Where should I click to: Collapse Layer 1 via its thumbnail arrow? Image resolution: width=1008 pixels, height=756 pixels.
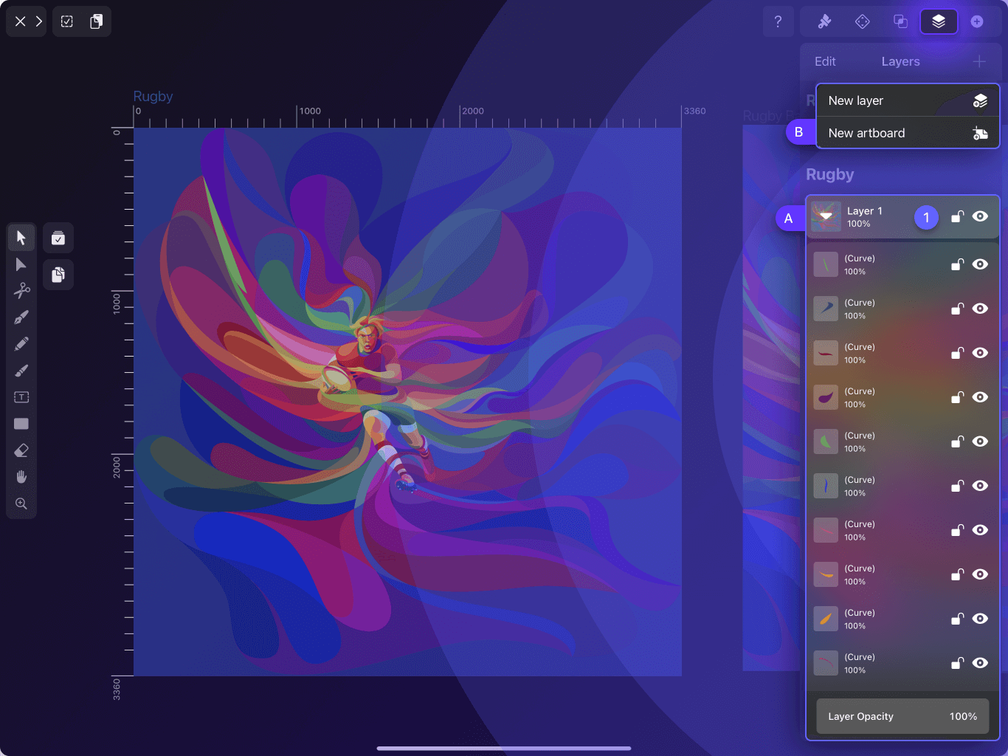[826, 217]
